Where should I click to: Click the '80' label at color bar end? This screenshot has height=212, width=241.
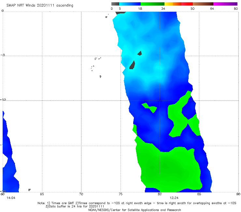(x=236, y=9)
